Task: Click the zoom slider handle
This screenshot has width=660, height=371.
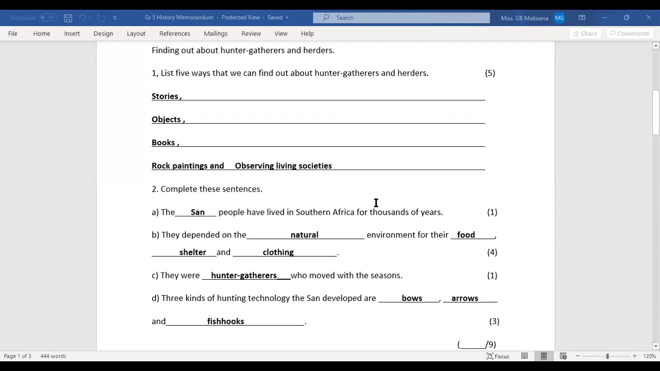Action: (x=607, y=356)
